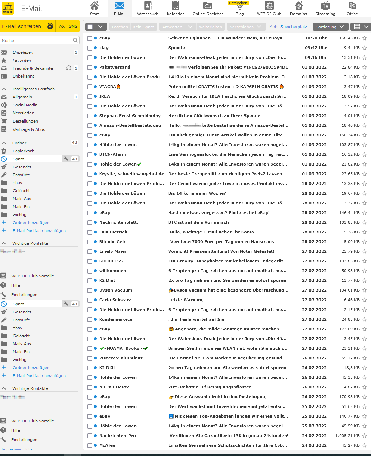The width and height of the screenshot is (371, 456).
Task: Click the E-Mail schreiben button
Action: point(22,26)
